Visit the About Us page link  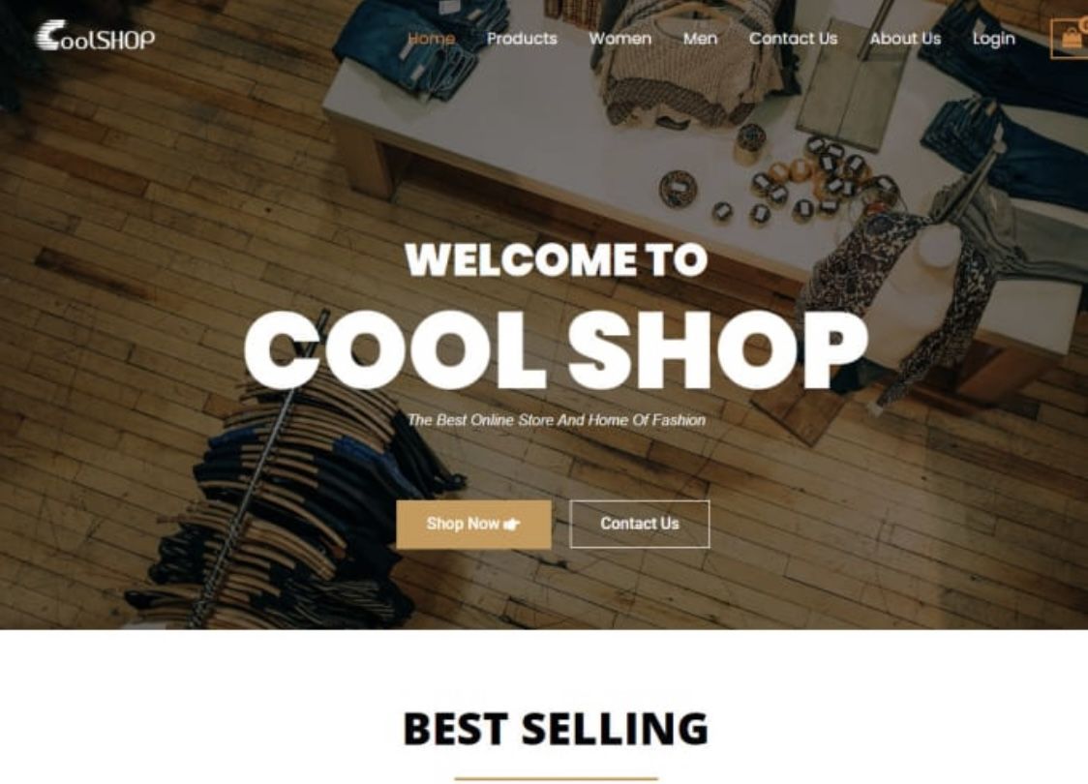coord(905,39)
